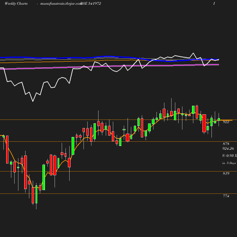Click the 'in 5 Days' label
237x237 pixels.
tap(229, 163)
